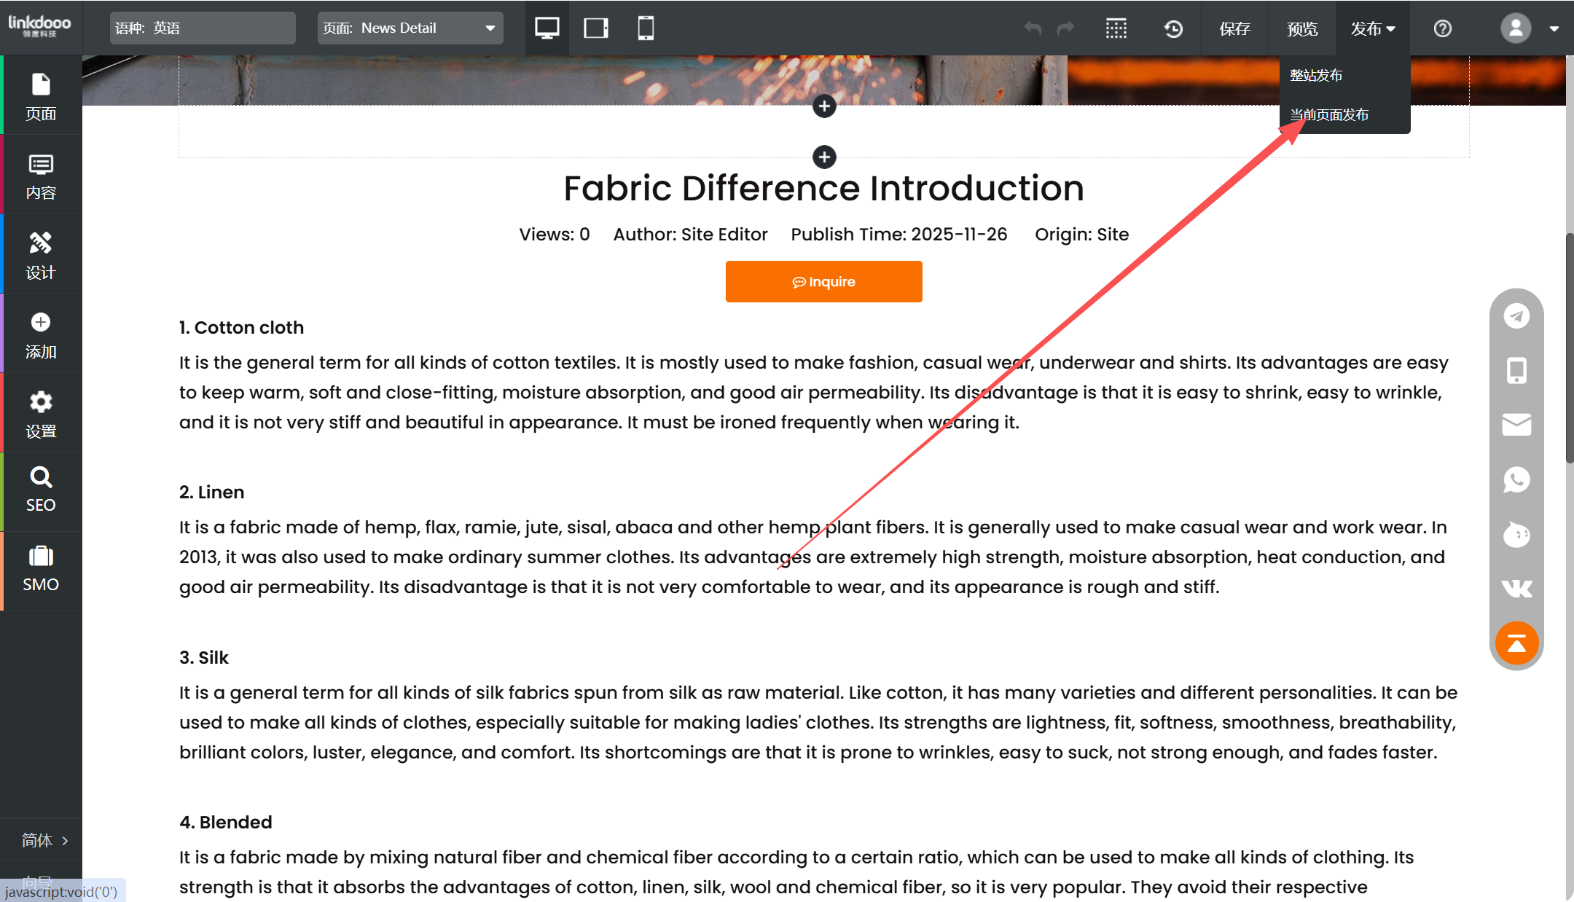This screenshot has width=1574, height=902.
Task: Click the orange Inquire button
Action: point(823,281)
